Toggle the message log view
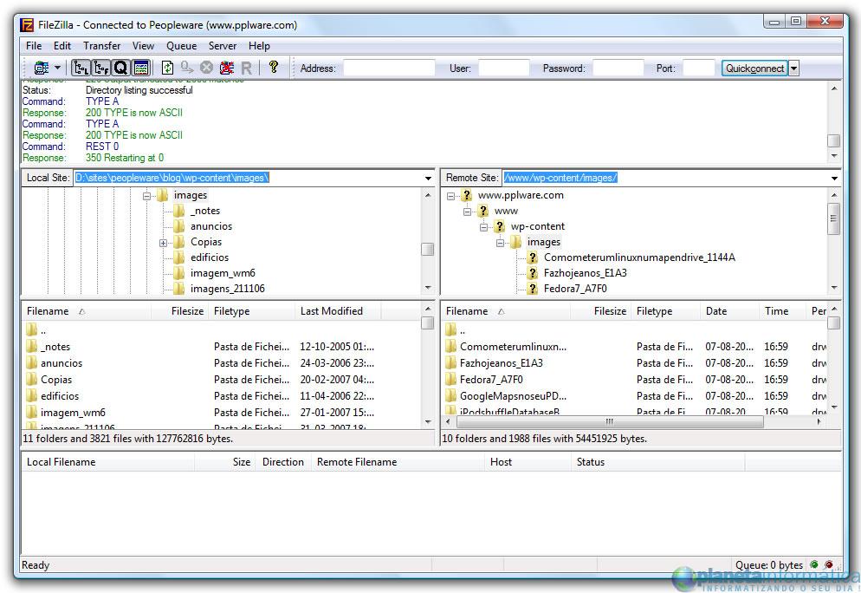The width and height of the screenshot is (861, 593). tap(141, 68)
